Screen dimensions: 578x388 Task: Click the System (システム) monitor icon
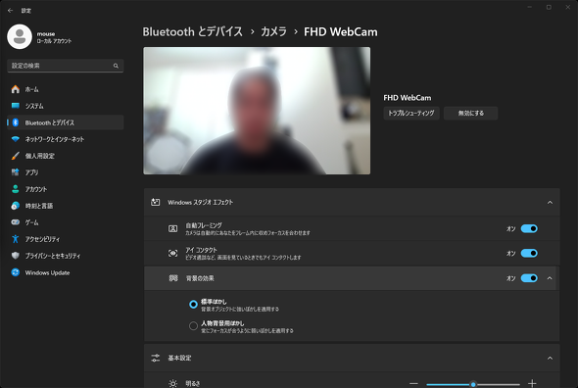click(x=15, y=106)
